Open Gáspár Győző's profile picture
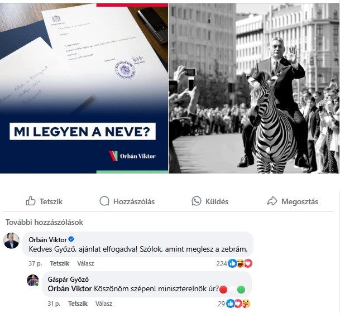This screenshot has width=340, height=313. point(32,280)
